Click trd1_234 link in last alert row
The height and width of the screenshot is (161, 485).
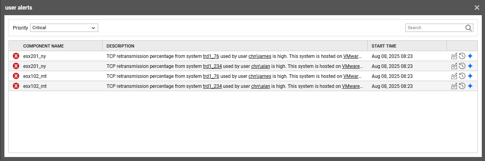(x=212, y=86)
